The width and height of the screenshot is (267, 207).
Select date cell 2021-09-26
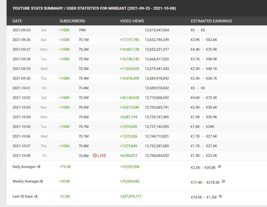pos(22,40)
